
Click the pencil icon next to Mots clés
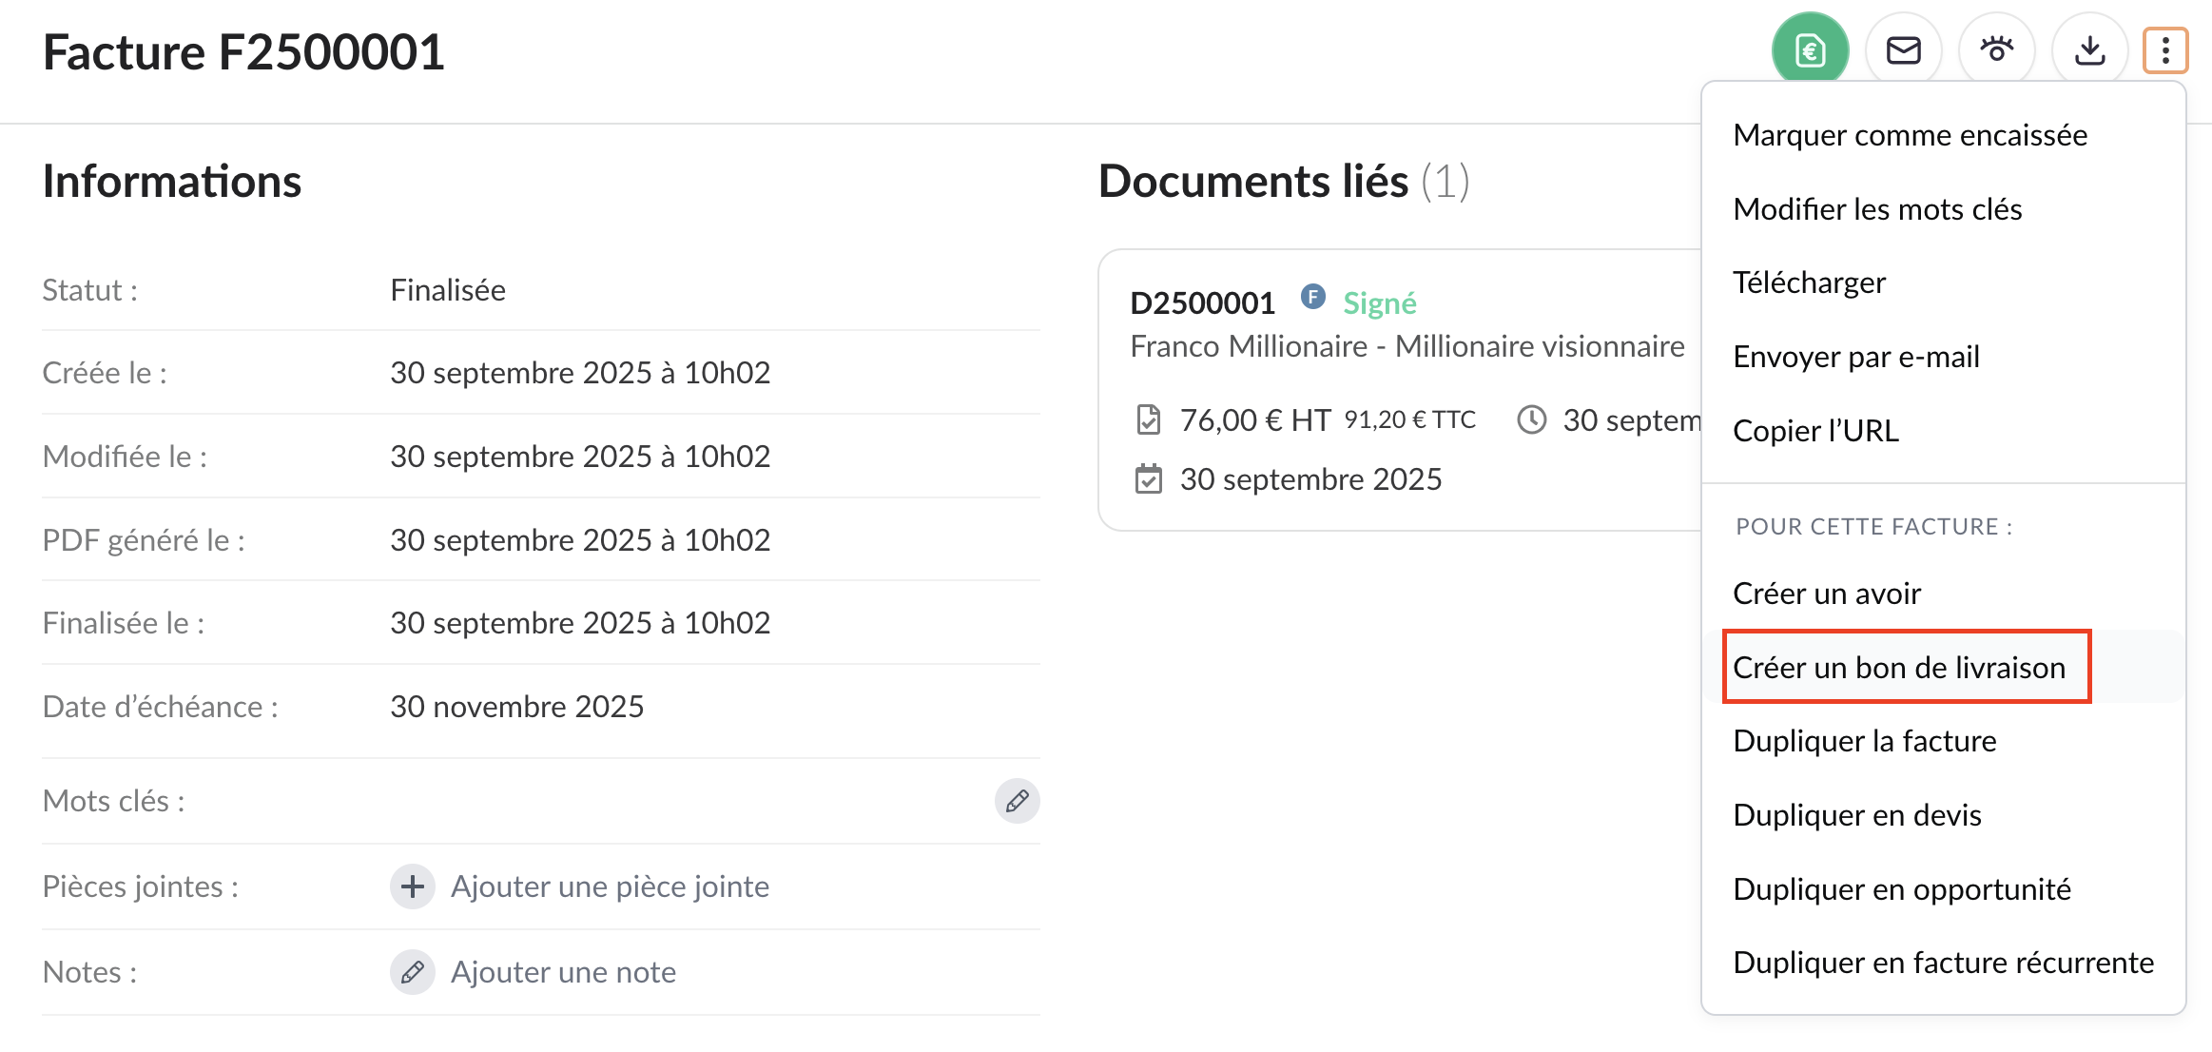click(x=1017, y=801)
